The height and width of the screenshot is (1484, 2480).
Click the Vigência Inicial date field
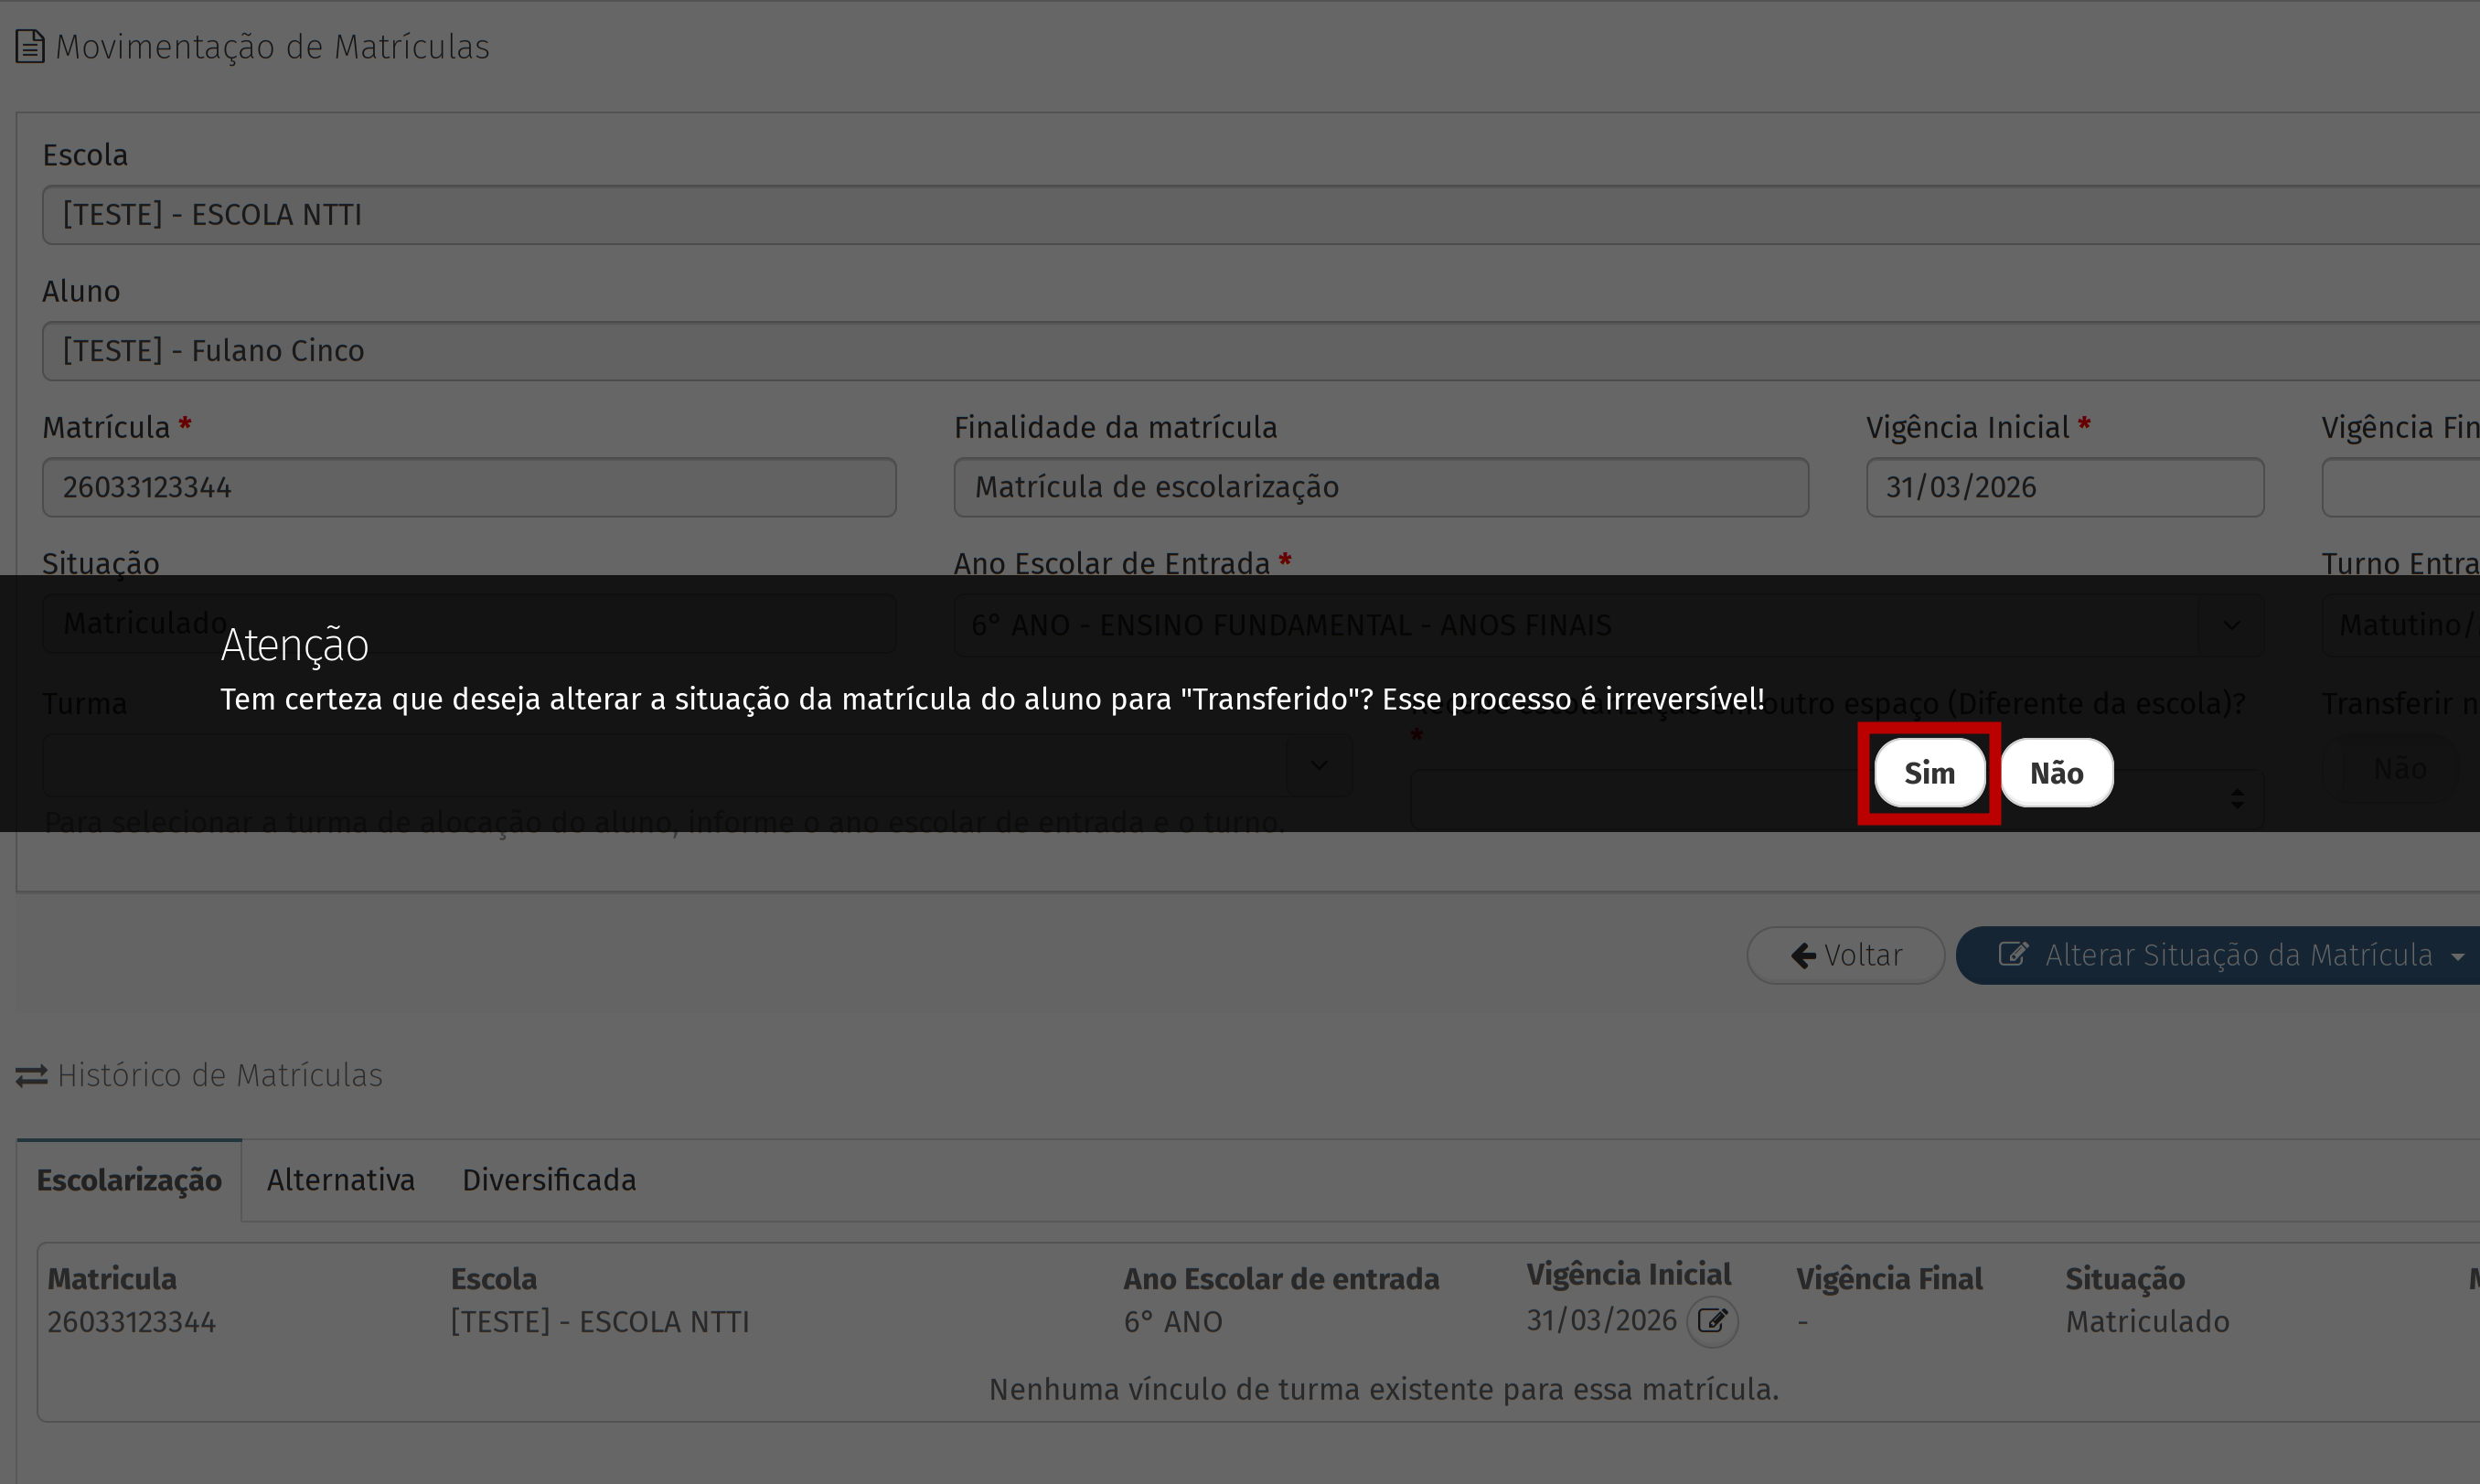coord(2063,487)
